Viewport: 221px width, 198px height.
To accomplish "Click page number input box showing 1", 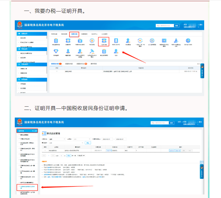I will 61,156.
